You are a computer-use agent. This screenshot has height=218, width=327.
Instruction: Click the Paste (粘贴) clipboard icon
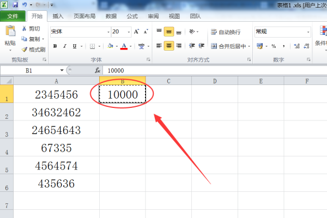(x=9, y=33)
